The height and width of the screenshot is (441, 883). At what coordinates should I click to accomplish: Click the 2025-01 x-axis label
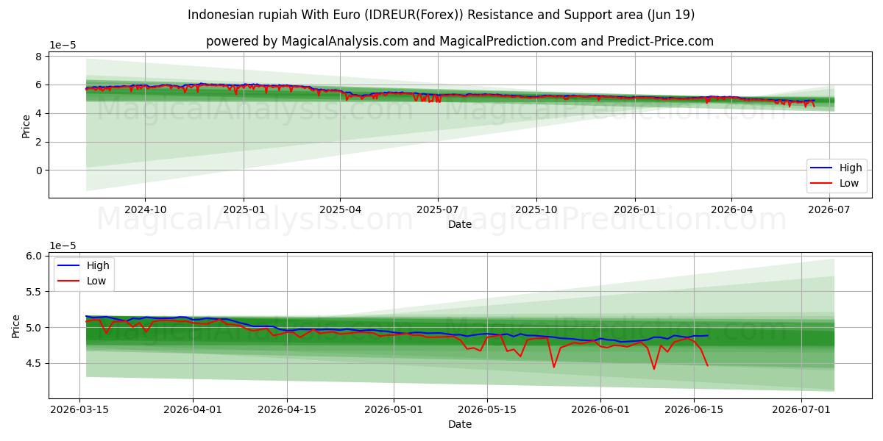(244, 210)
